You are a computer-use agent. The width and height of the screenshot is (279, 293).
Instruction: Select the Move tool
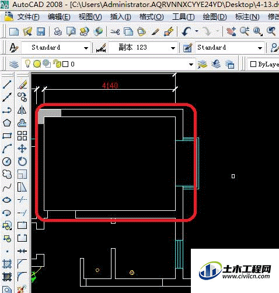22,149
